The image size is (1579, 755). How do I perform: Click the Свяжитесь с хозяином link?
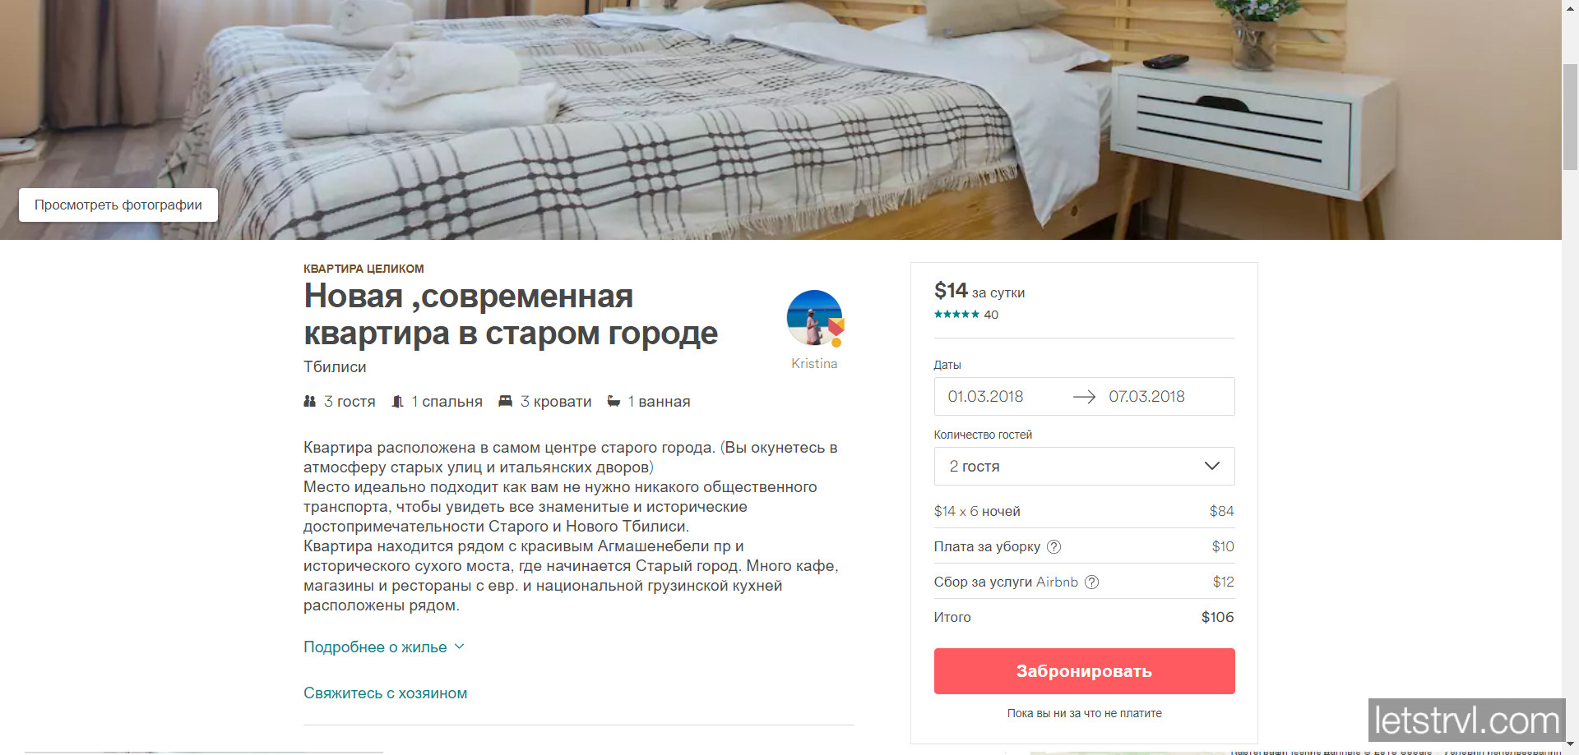[x=385, y=693]
